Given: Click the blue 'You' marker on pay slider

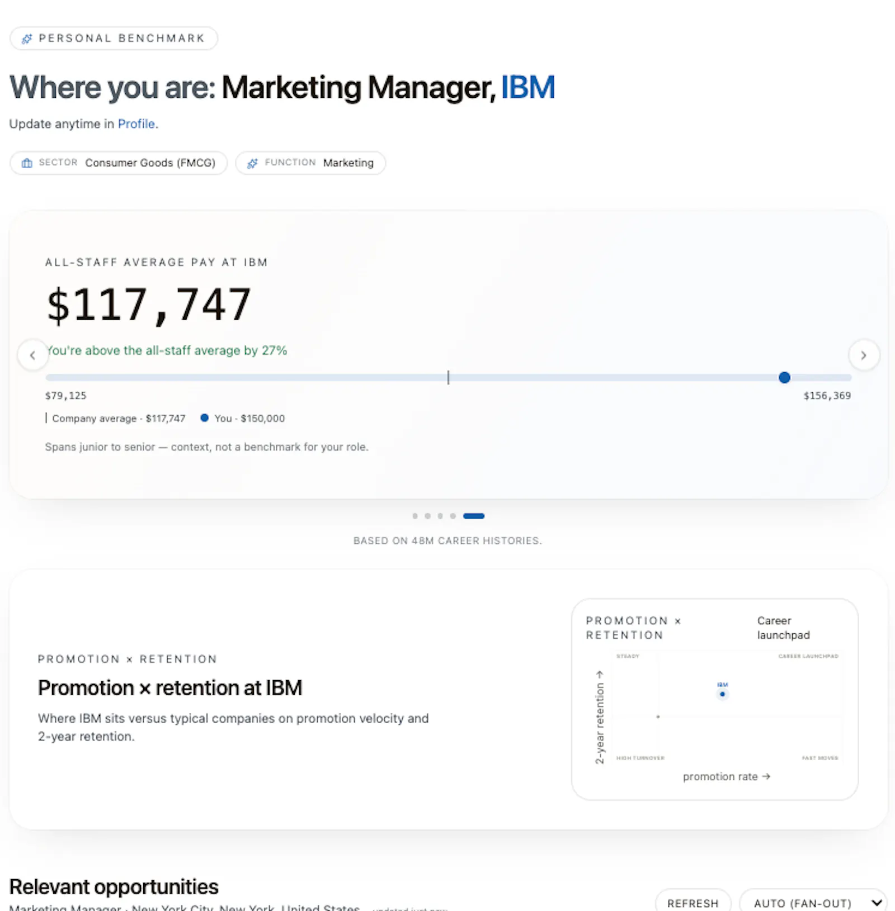Looking at the screenshot, I should [784, 378].
